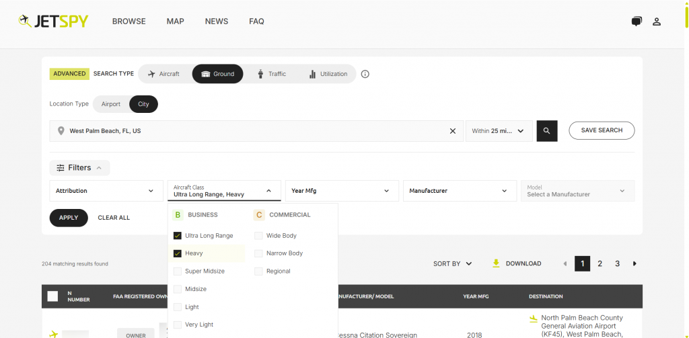The width and height of the screenshot is (689, 338).
Task: Click the landing plane icon beside destination
Action: (534, 319)
